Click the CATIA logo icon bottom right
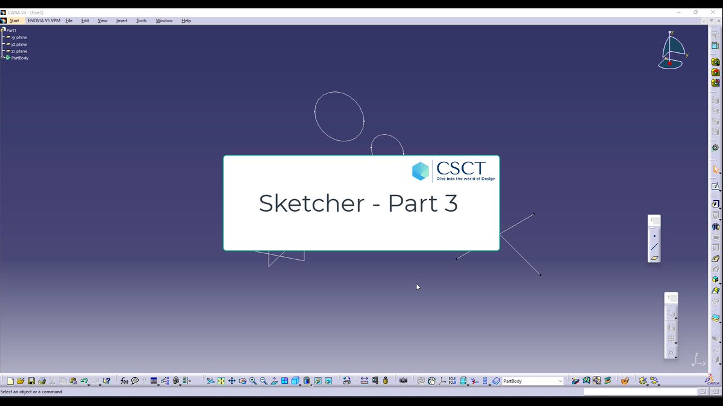 [711, 380]
